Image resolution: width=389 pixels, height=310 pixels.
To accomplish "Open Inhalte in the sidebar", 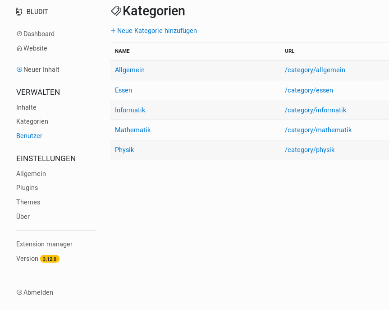I will tap(26, 107).
